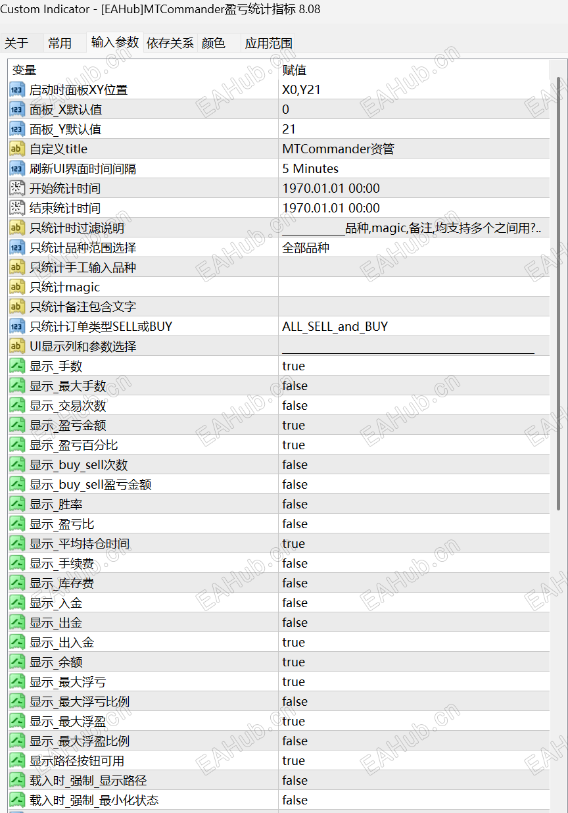The width and height of the screenshot is (568, 813).
Task: Click the boolean icon beside 显示_入金
Action: 18,603
